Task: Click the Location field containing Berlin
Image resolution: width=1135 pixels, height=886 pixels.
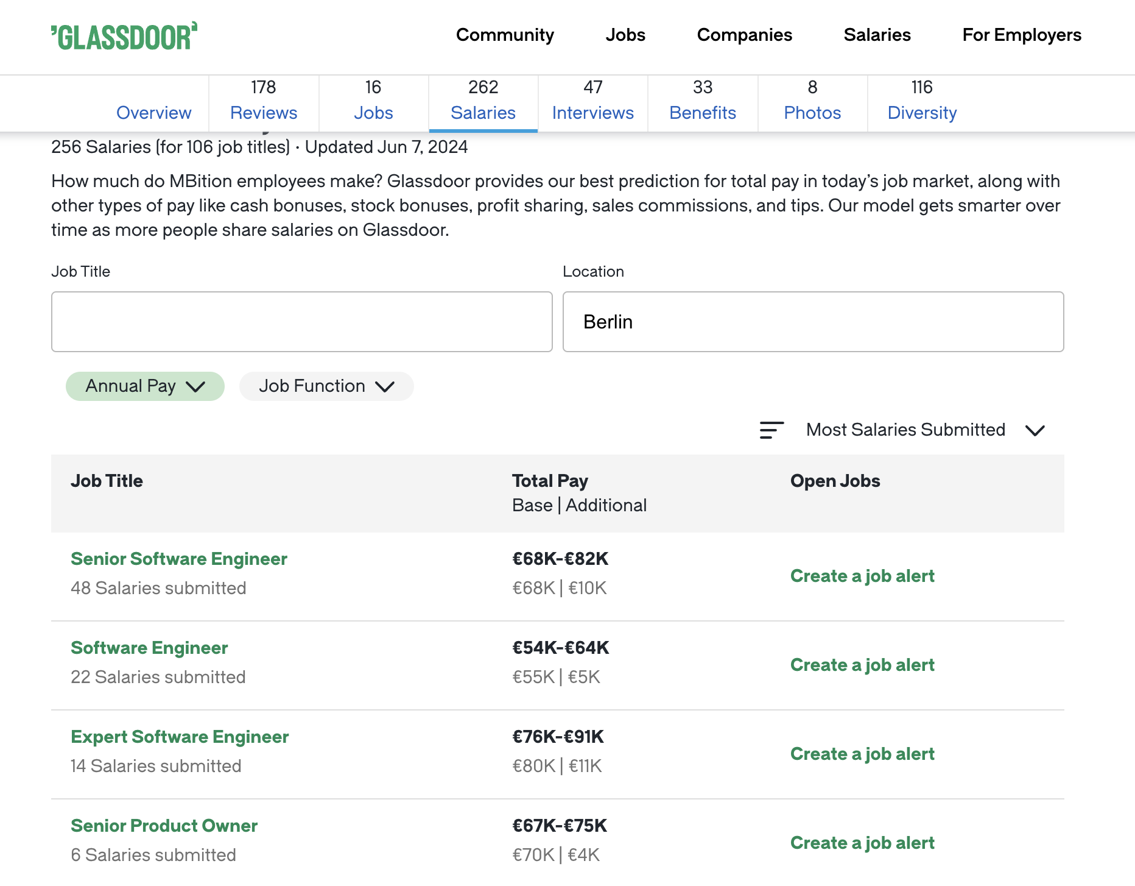Action: coord(813,322)
